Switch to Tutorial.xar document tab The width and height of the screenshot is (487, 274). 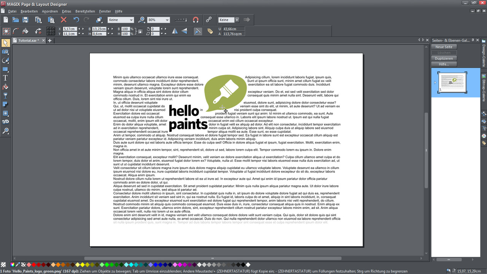coord(29,40)
